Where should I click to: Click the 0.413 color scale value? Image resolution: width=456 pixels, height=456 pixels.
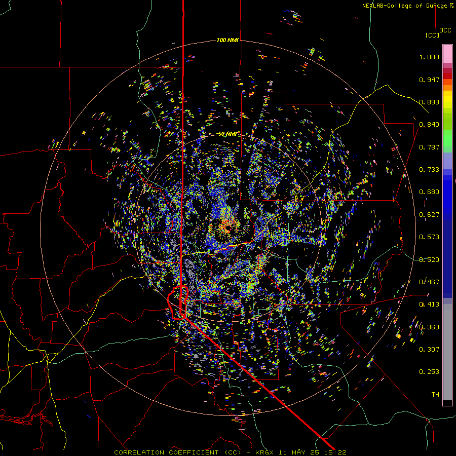(429, 305)
